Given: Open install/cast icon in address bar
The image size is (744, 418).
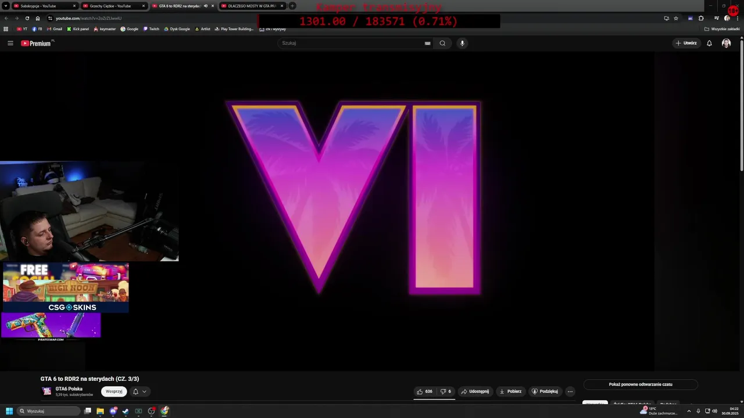Looking at the screenshot, I should point(666,18).
